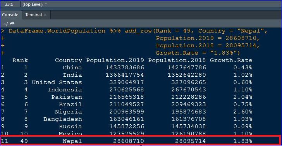This screenshot has width=282, height=146.
Task: Click the Population.2018 column header
Action: pyautogui.click(x=177, y=60)
